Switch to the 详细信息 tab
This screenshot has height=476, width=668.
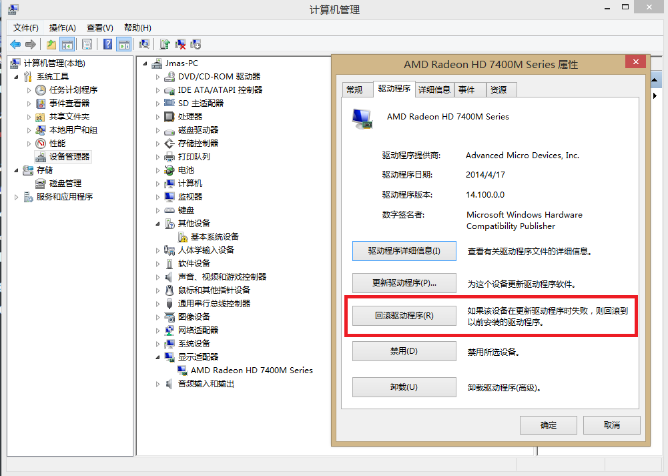[x=434, y=89]
